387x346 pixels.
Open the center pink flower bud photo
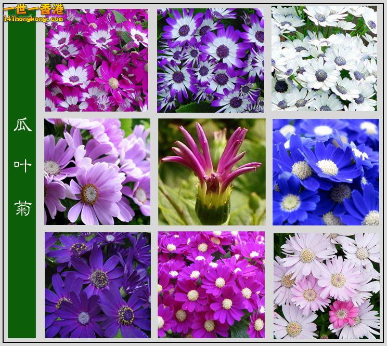point(211,171)
